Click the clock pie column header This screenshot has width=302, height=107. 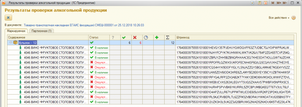click(146, 38)
